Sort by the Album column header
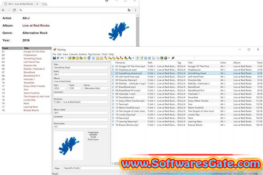Image resolution: width=263 pixels, height=175 pixels. [x=237, y=63]
